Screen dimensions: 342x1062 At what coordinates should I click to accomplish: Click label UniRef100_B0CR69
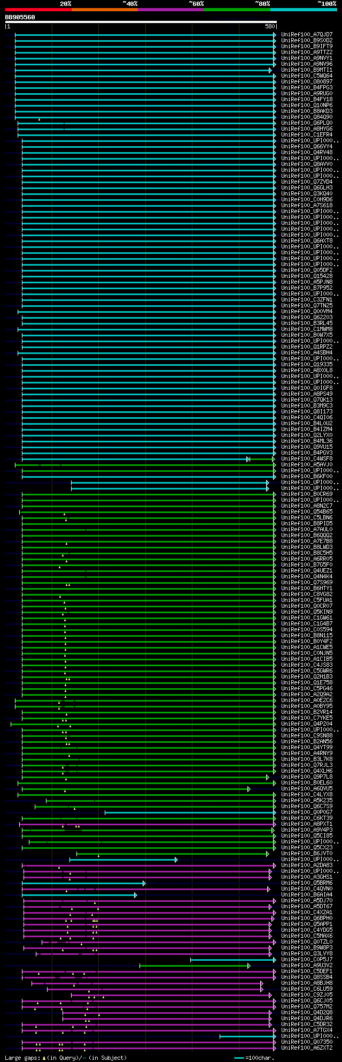307,494
